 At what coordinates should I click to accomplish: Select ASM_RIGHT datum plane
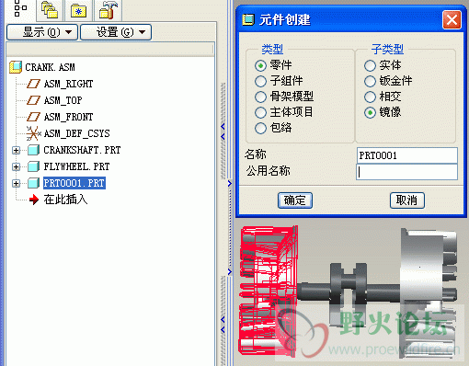[x=68, y=84]
